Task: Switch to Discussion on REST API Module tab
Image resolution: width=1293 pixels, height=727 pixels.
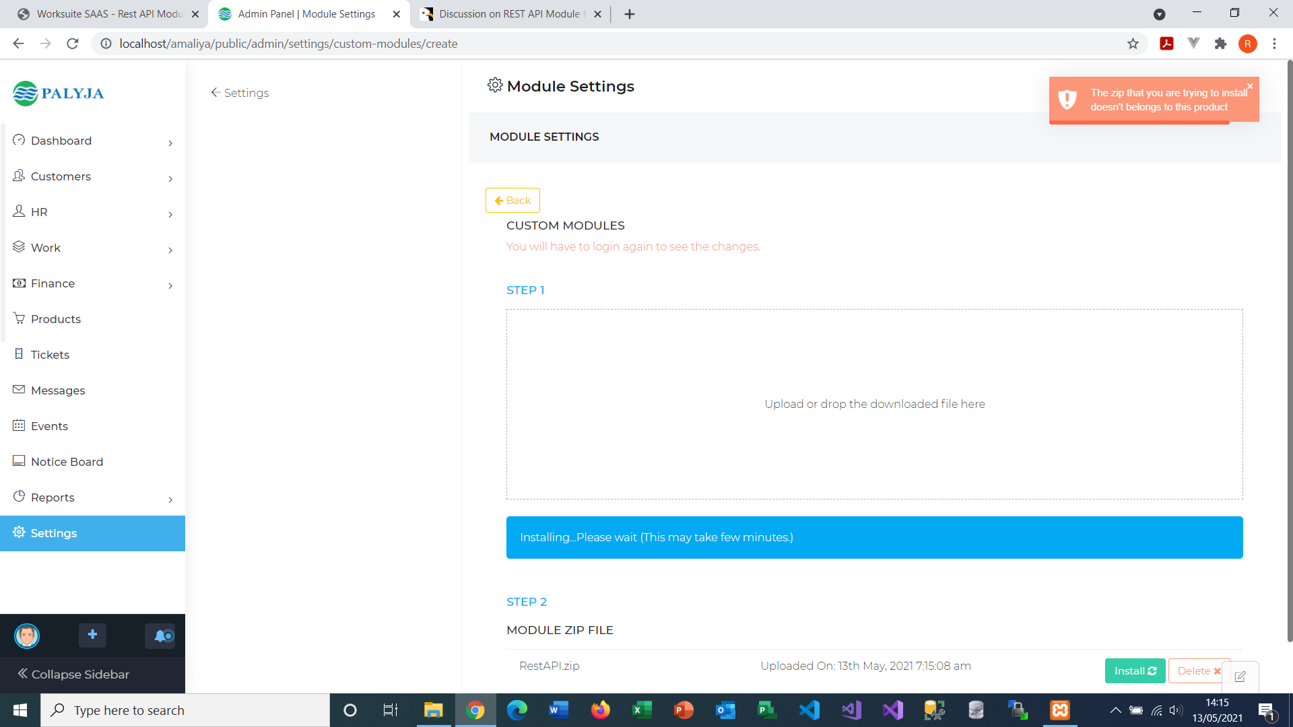Action: click(508, 14)
